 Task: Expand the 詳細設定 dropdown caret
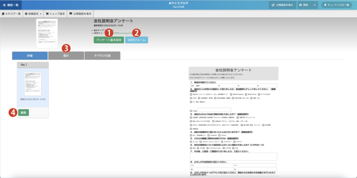[41, 14]
